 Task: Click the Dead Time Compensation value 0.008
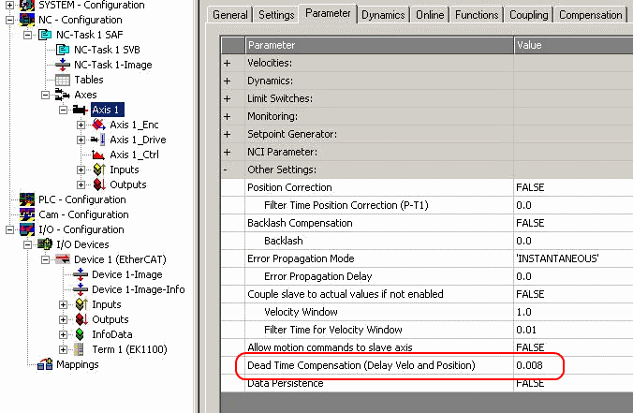click(x=529, y=365)
